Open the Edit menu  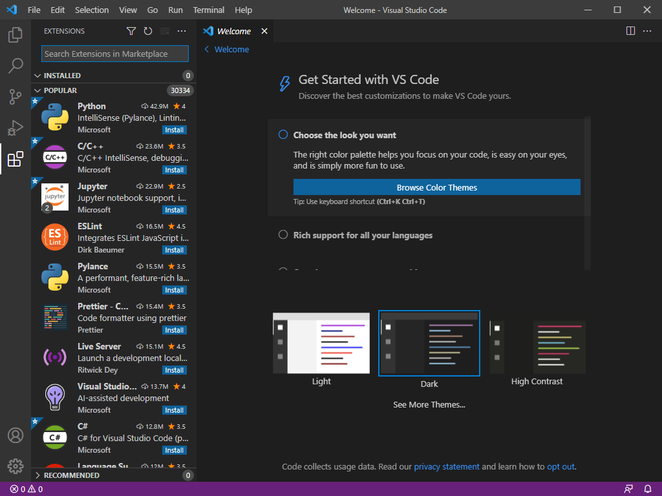(58, 10)
